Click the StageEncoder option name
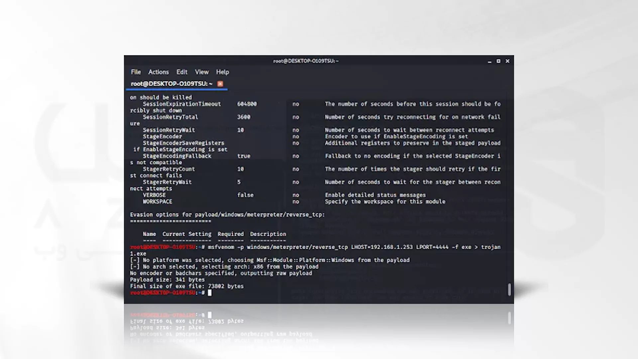Image resolution: width=638 pixels, height=359 pixels. pyautogui.click(x=162, y=137)
